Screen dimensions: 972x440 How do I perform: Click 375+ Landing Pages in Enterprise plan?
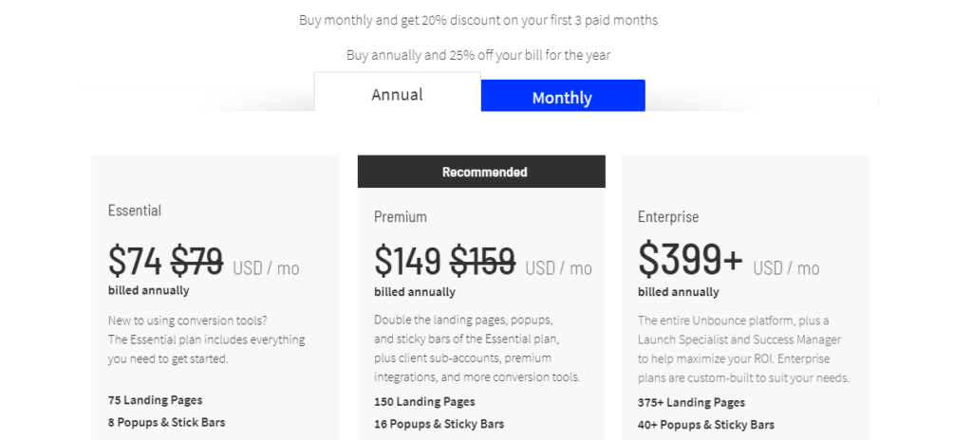691,402
